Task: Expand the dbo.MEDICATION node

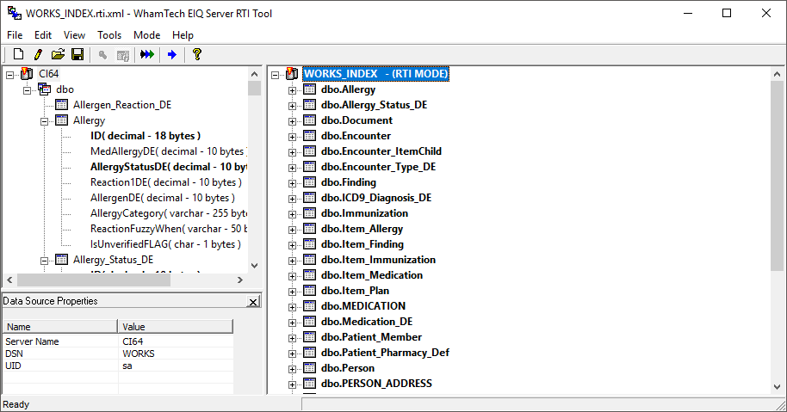Action: [292, 307]
